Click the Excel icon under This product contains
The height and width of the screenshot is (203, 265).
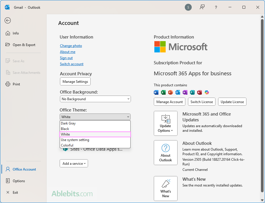click(x=163, y=92)
